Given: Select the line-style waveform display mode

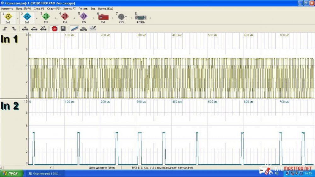Looking at the screenshot, I should pos(75,29).
